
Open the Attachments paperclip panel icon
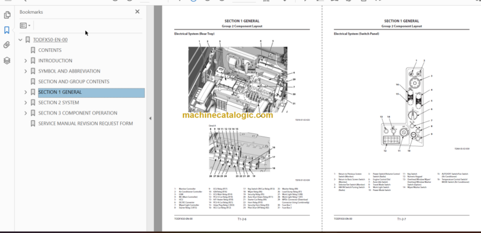pyautogui.click(x=7, y=45)
